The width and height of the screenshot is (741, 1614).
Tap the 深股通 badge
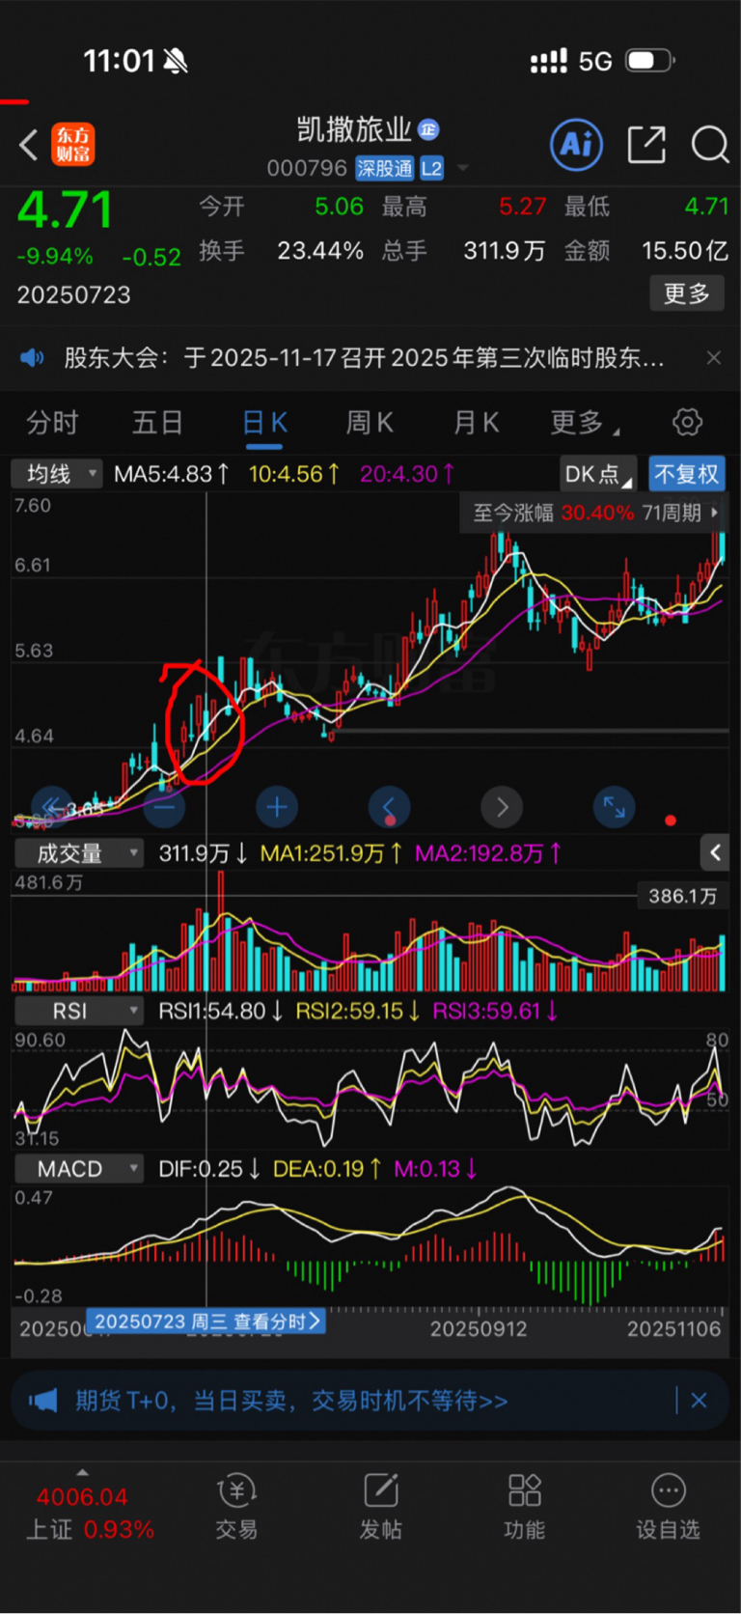(x=385, y=169)
